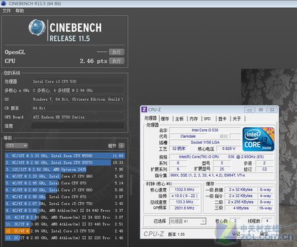
Task: Select ranking row Intel Xeon CPU W5590
Action: [x=65, y=155]
